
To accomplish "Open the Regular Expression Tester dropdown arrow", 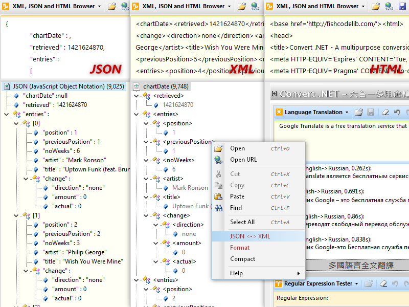I will [356, 284].
